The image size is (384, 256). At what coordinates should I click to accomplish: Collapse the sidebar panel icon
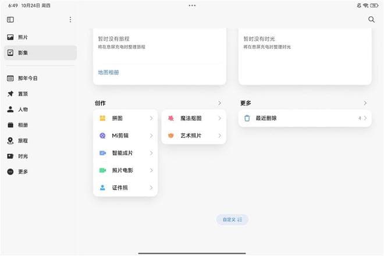pyautogui.click(x=10, y=19)
